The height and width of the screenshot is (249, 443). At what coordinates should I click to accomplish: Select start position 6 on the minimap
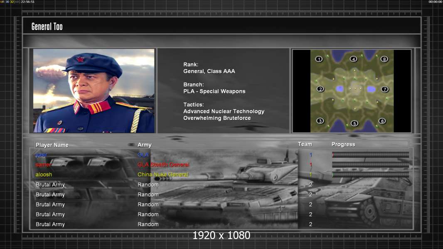coord(382,121)
